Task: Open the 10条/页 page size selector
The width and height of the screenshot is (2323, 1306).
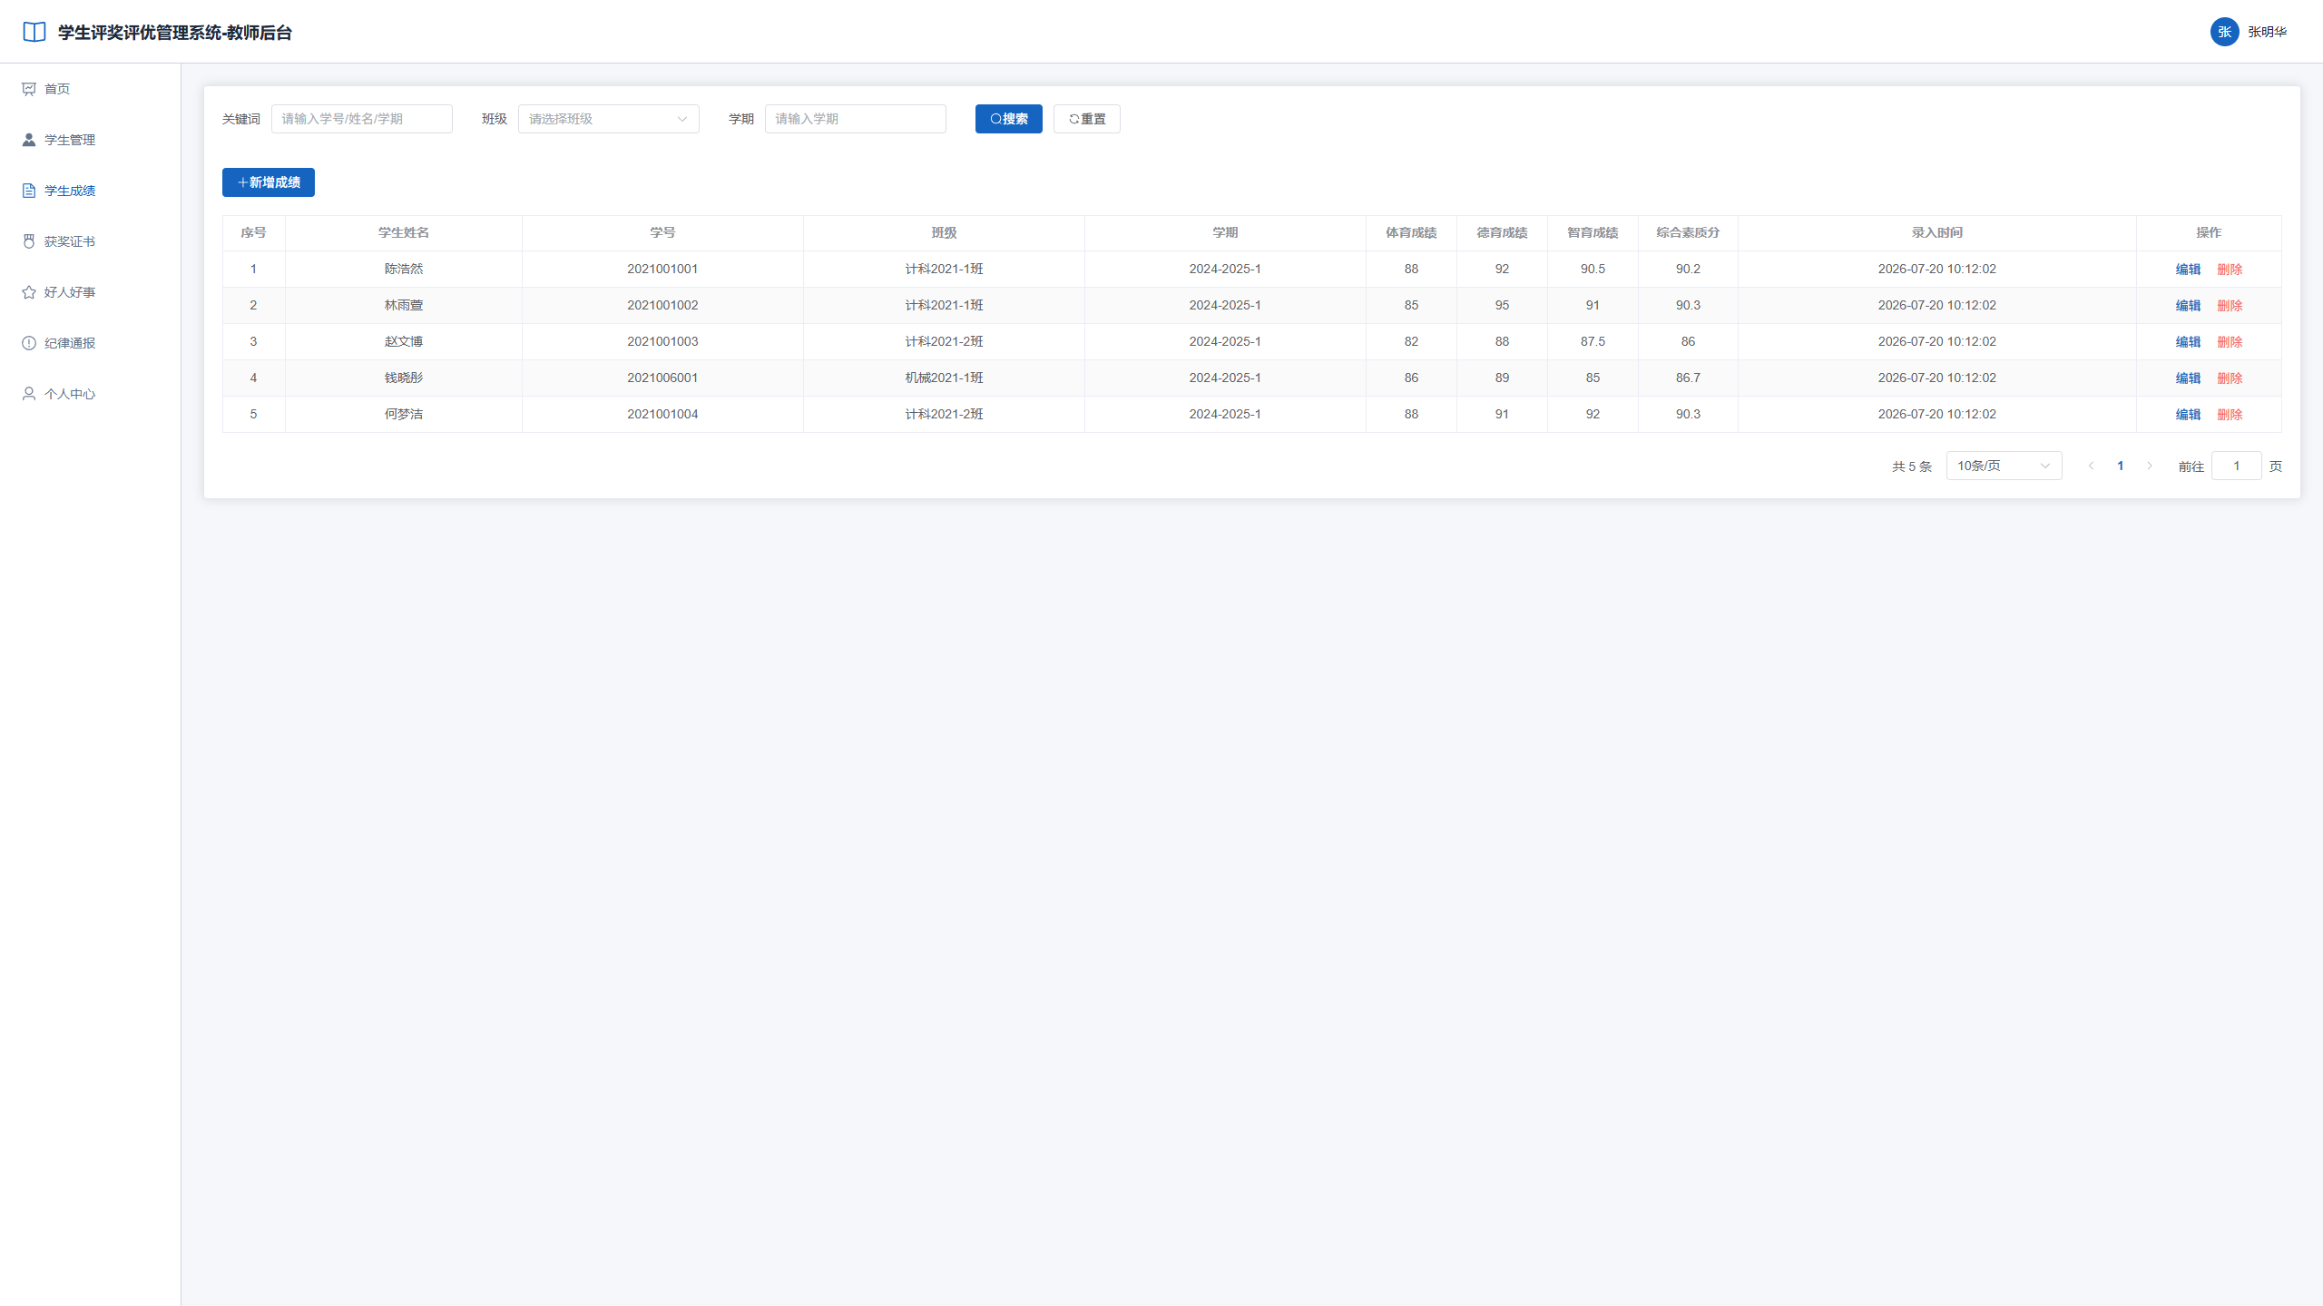Action: [x=2004, y=466]
